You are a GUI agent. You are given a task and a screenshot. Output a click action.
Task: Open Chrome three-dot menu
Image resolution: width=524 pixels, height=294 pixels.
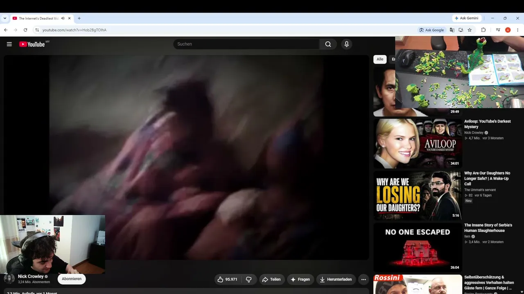[x=517, y=30]
